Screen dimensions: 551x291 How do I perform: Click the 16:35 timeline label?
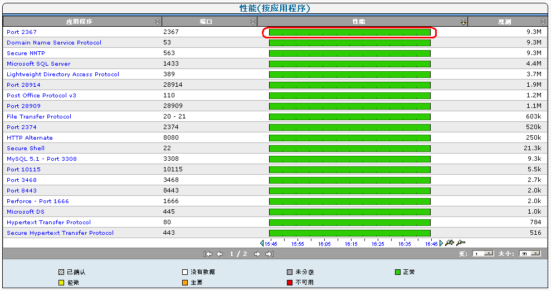(404, 244)
